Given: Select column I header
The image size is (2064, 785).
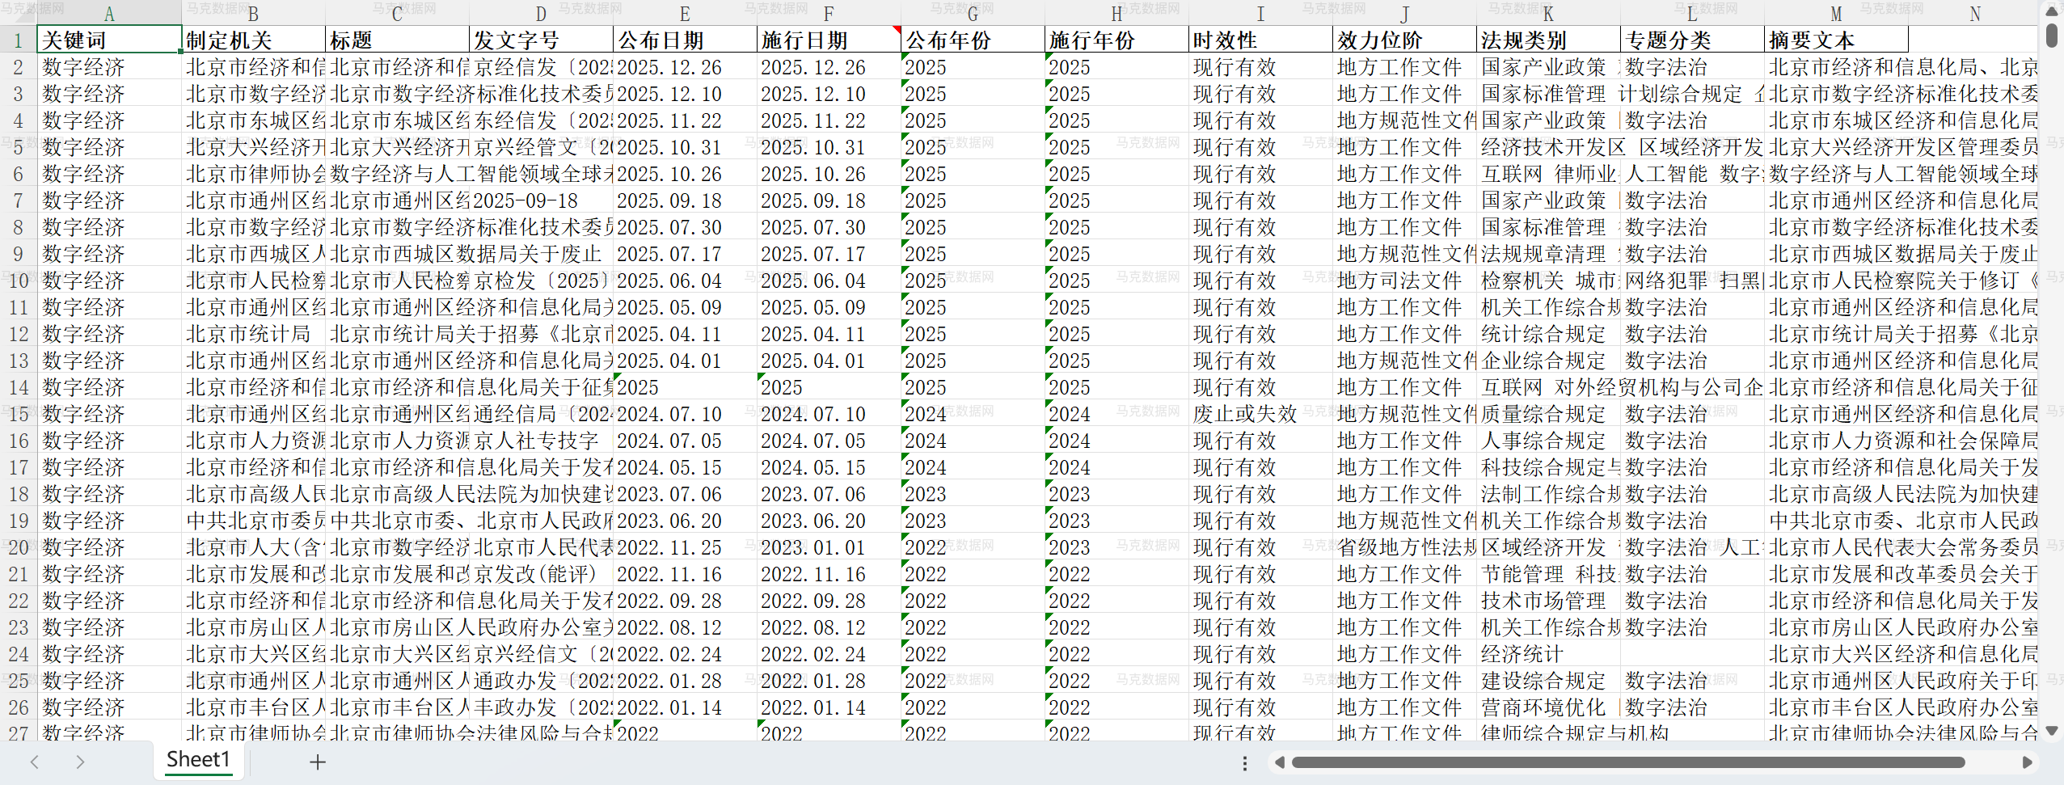Looking at the screenshot, I should (1260, 14).
